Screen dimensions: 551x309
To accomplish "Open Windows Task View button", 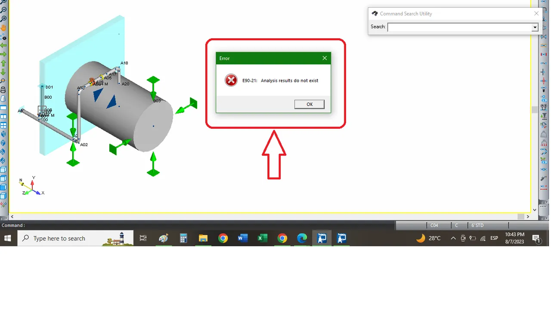I will coord(143,238).
